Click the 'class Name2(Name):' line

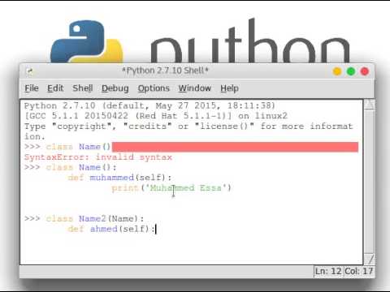tap(84, 218)
